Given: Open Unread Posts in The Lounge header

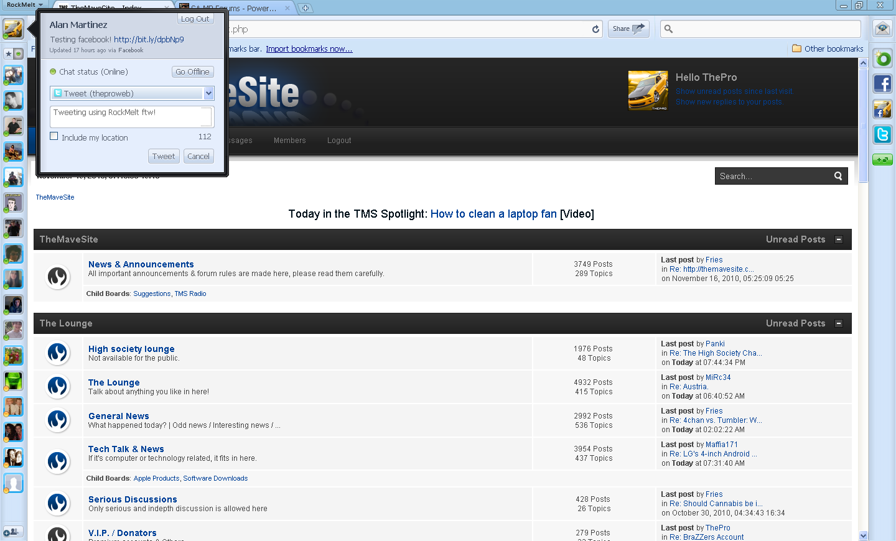Looking at the screenshot, I should pyautogui.click(x=796, y=323).
